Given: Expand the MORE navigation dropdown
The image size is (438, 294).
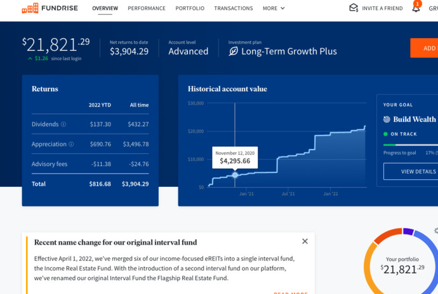Looking at the screenshot, I should [x=274, y=8].
